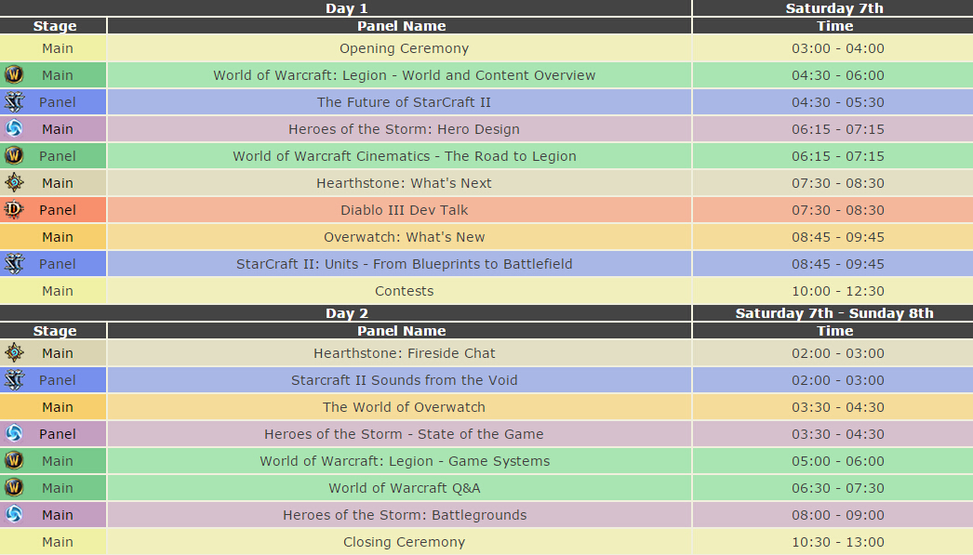Click the Hearthstone icon beside What's Next
This screenshot has height=555, width=973.
click(x=14, y=183)
